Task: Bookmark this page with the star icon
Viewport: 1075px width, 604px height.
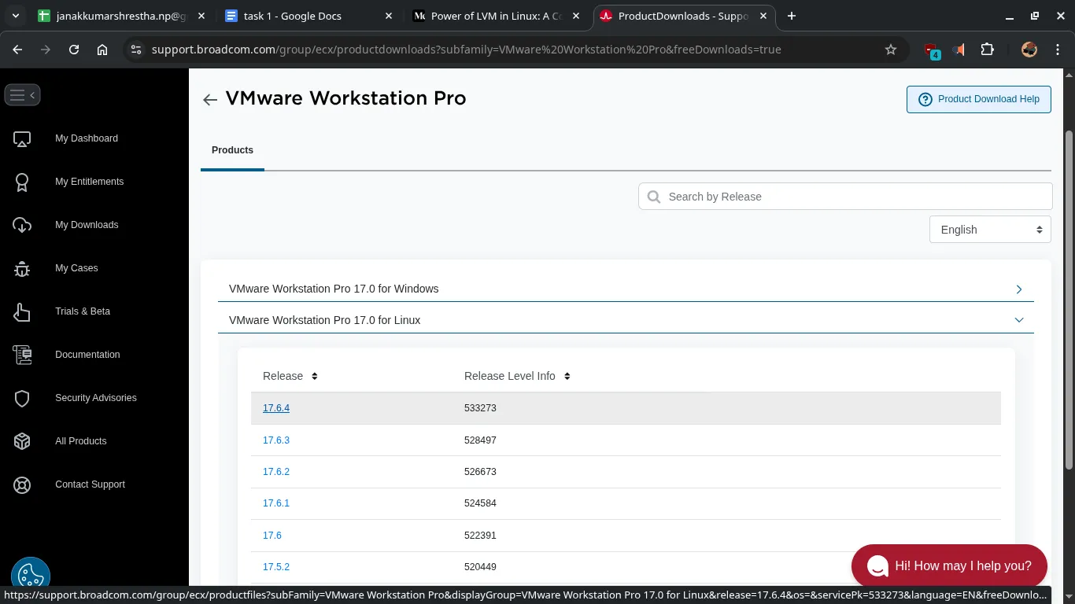Action: click(891, 50)
